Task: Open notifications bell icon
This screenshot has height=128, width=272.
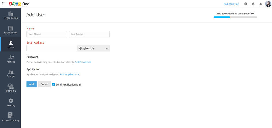Action: 261,4
